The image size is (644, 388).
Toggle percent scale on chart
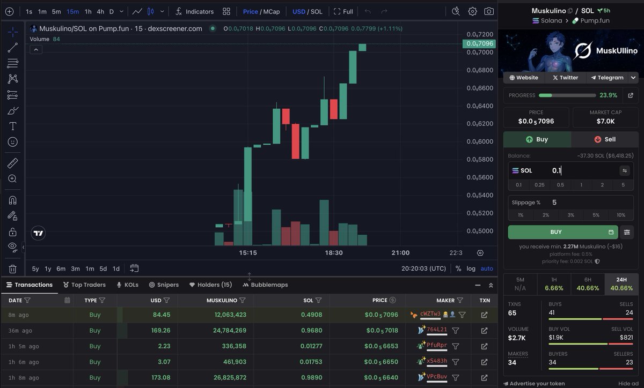pyautogui.click(x=458, y=268)
